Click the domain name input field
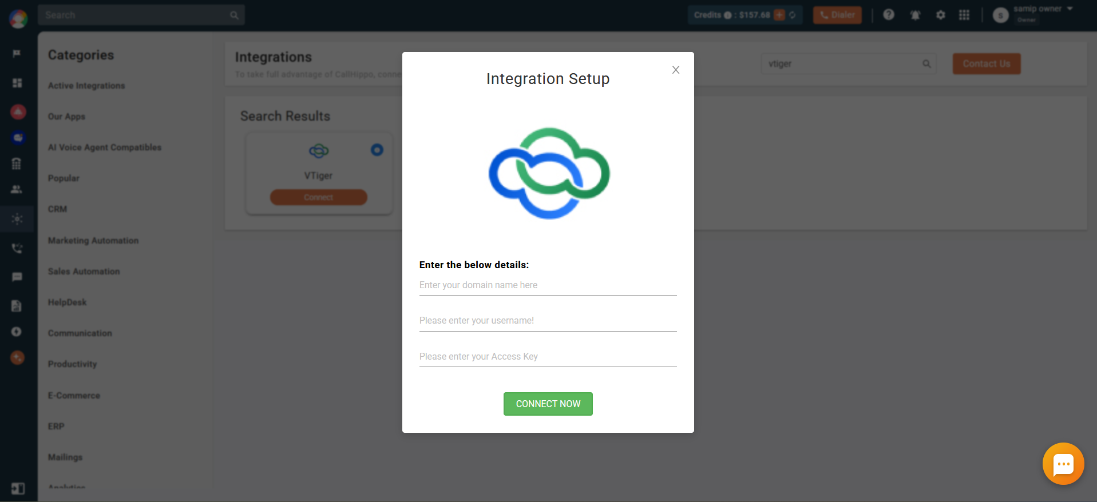The width and height of the screenshot is (1097, 502). pyautogui.click(x=548, y=285)
